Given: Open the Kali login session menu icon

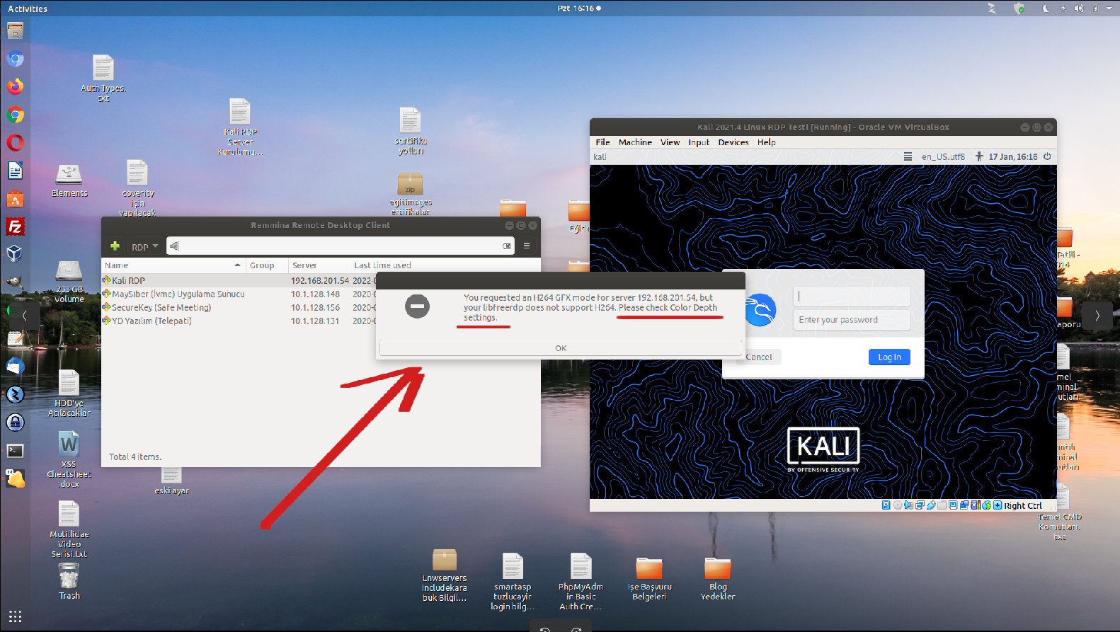Looking at the screenshot, I should pyautogui.click(x=908, y=157).
